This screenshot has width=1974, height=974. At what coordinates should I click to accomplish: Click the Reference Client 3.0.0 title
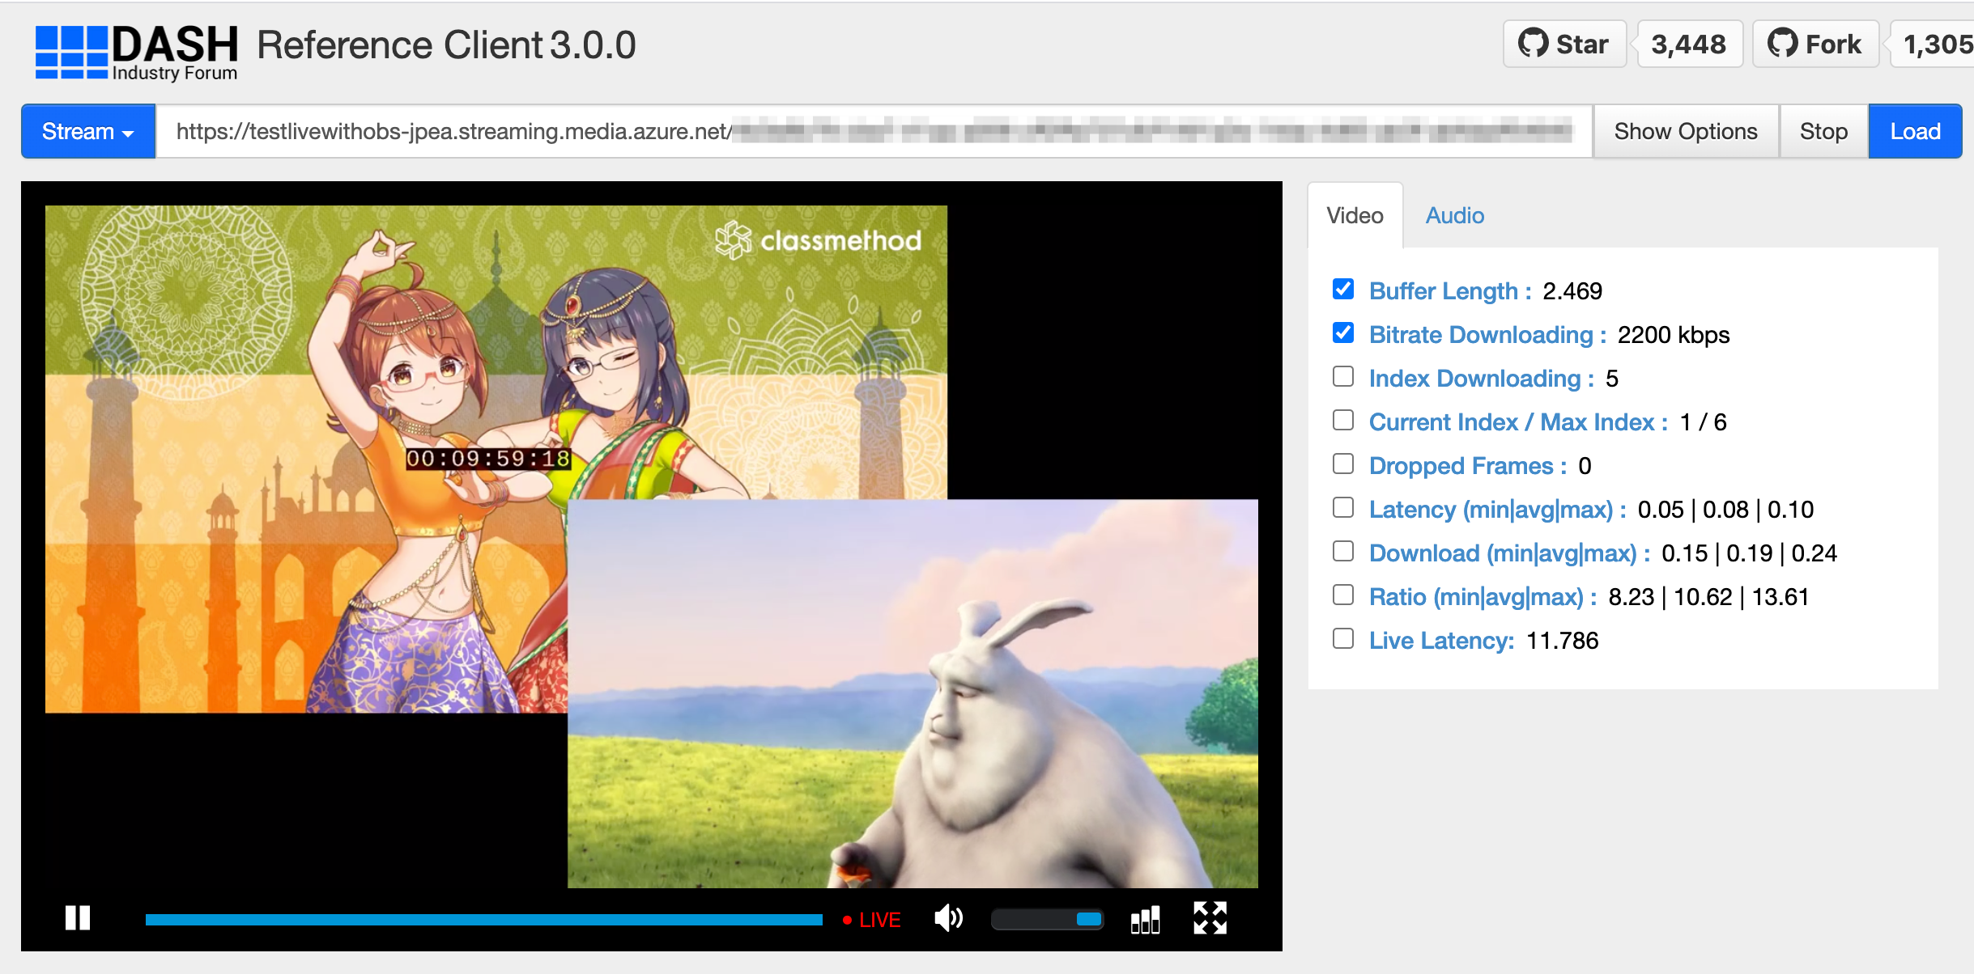(446, 45)
